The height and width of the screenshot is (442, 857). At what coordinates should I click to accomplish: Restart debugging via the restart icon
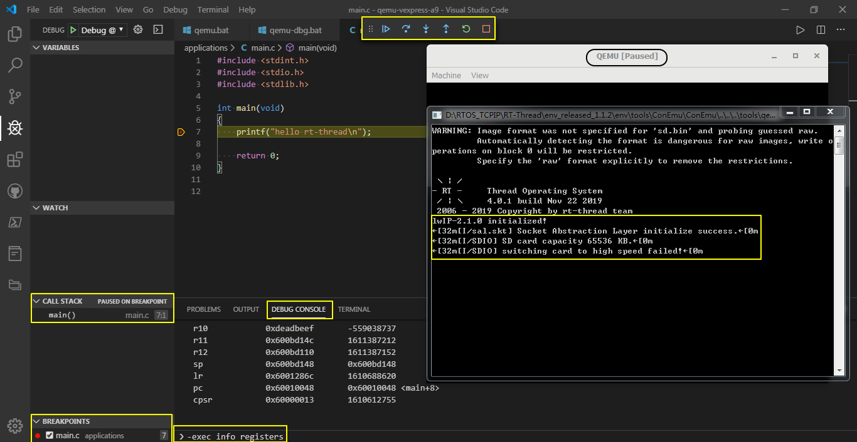point(465,28)
